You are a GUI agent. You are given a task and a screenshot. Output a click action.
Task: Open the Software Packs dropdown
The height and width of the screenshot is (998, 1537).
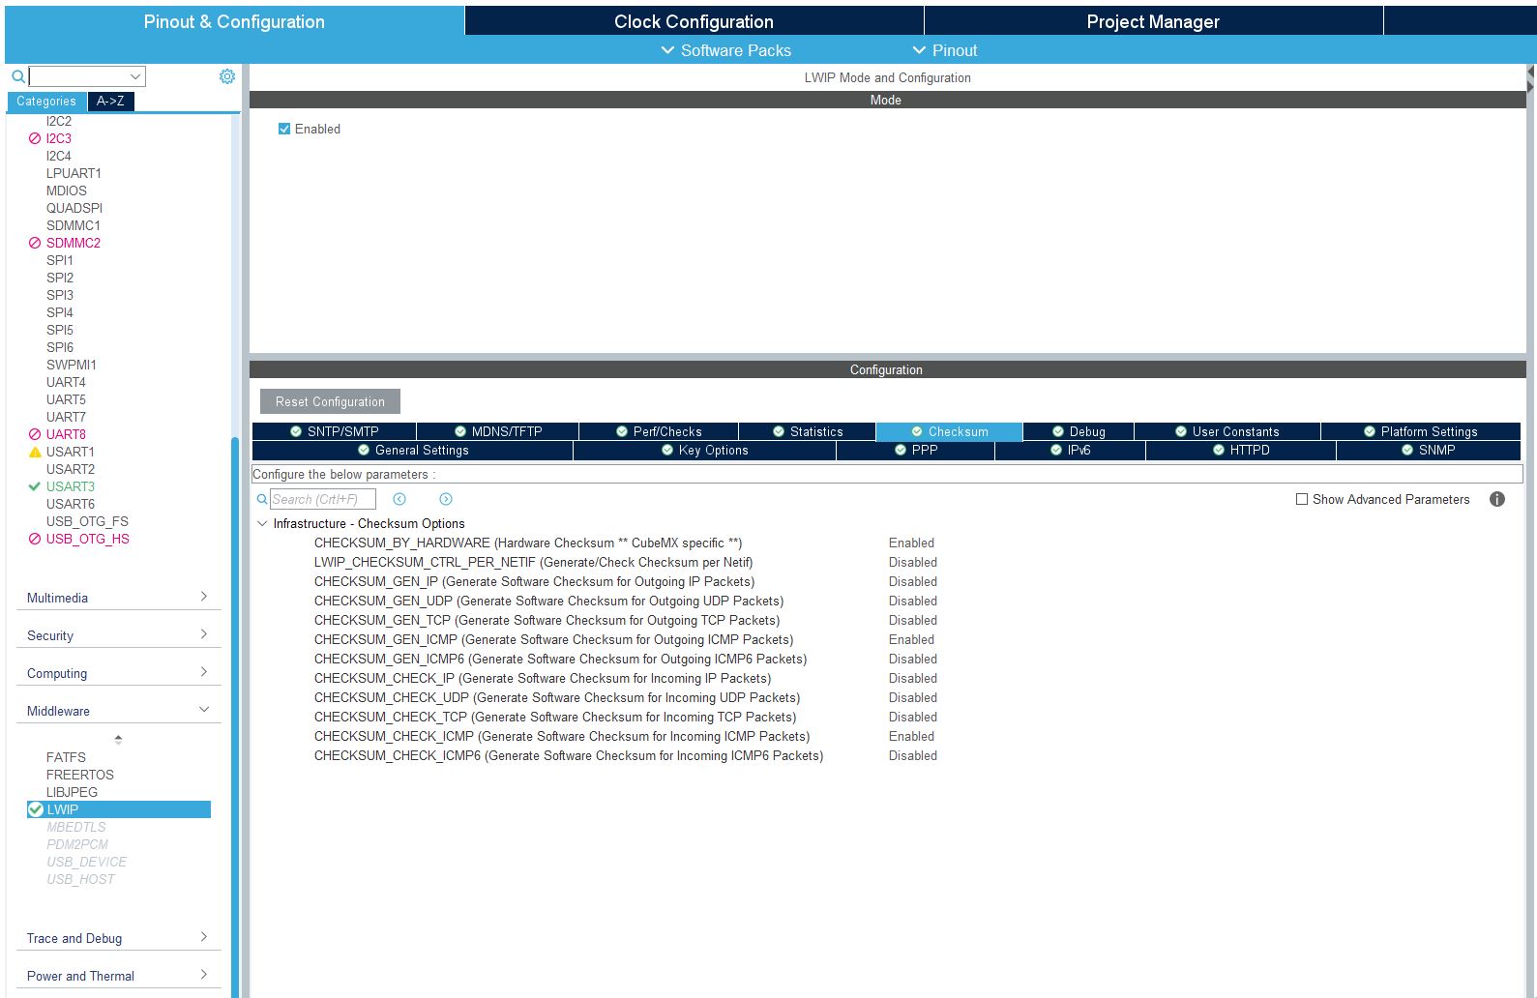click(x=725, y=50)
